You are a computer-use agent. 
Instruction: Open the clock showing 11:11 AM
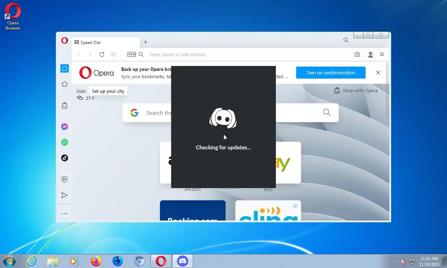[429, 261]
